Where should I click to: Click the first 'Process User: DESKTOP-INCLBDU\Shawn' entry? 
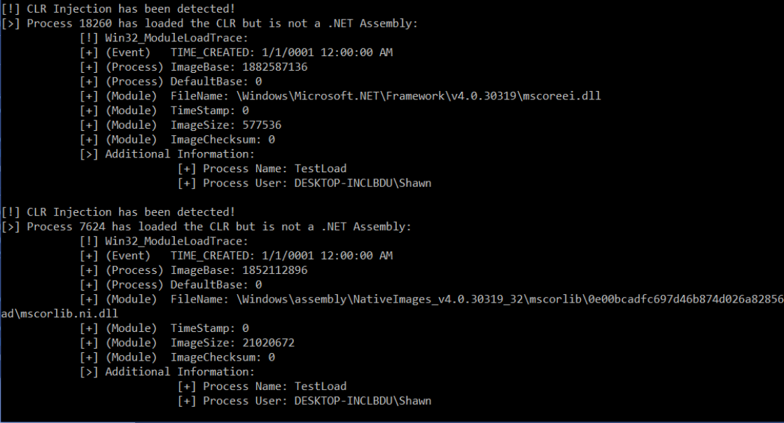point(304,183)
